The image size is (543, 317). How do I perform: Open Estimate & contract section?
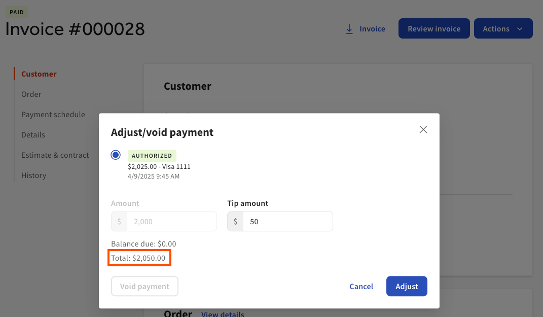coord(55,155)
